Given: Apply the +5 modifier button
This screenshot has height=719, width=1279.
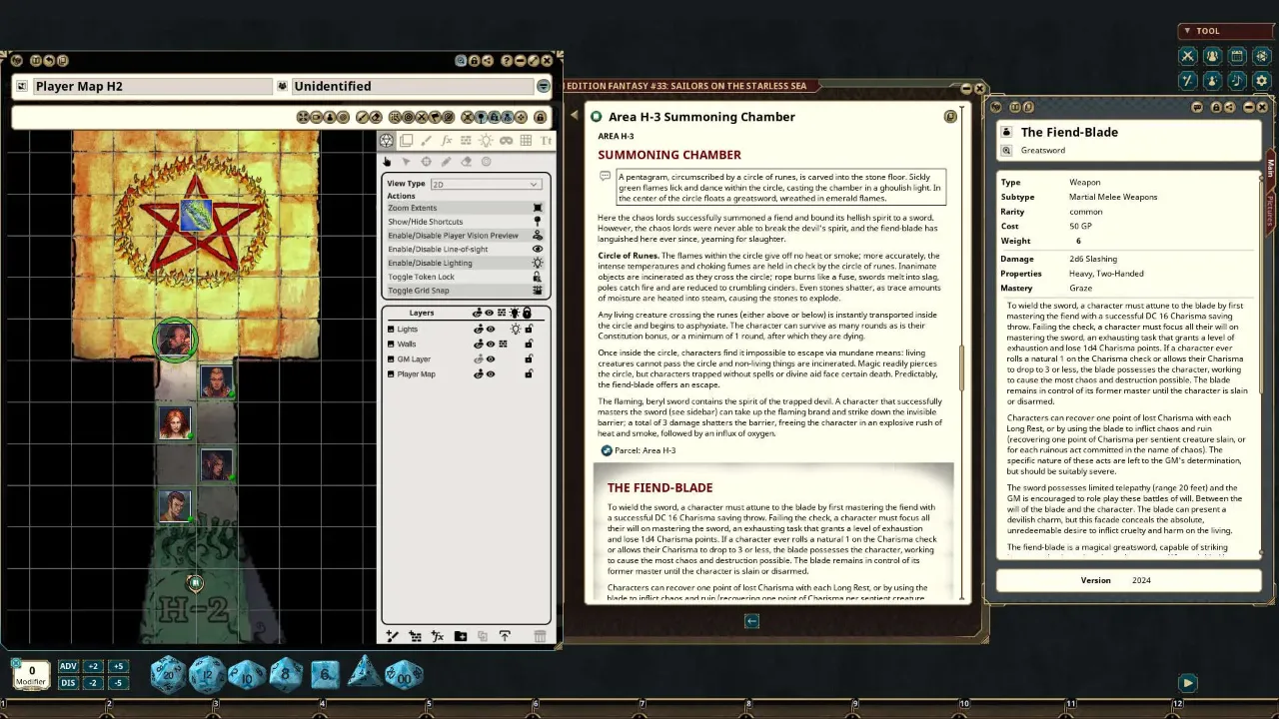Looking at the screenshot, I should [118, 666].
